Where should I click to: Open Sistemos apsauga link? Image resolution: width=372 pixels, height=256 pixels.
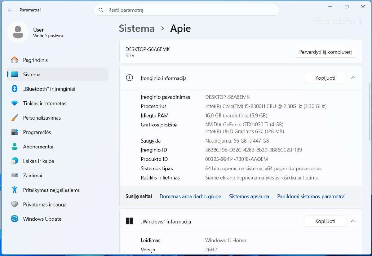(x=249, y=196)
